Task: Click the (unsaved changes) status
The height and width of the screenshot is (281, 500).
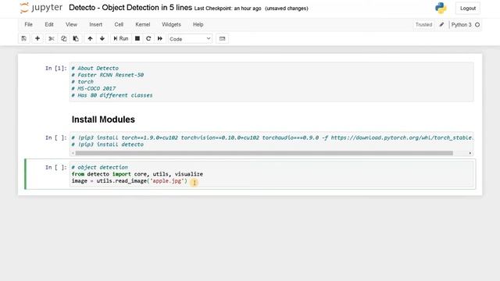Action: point(287,9)
